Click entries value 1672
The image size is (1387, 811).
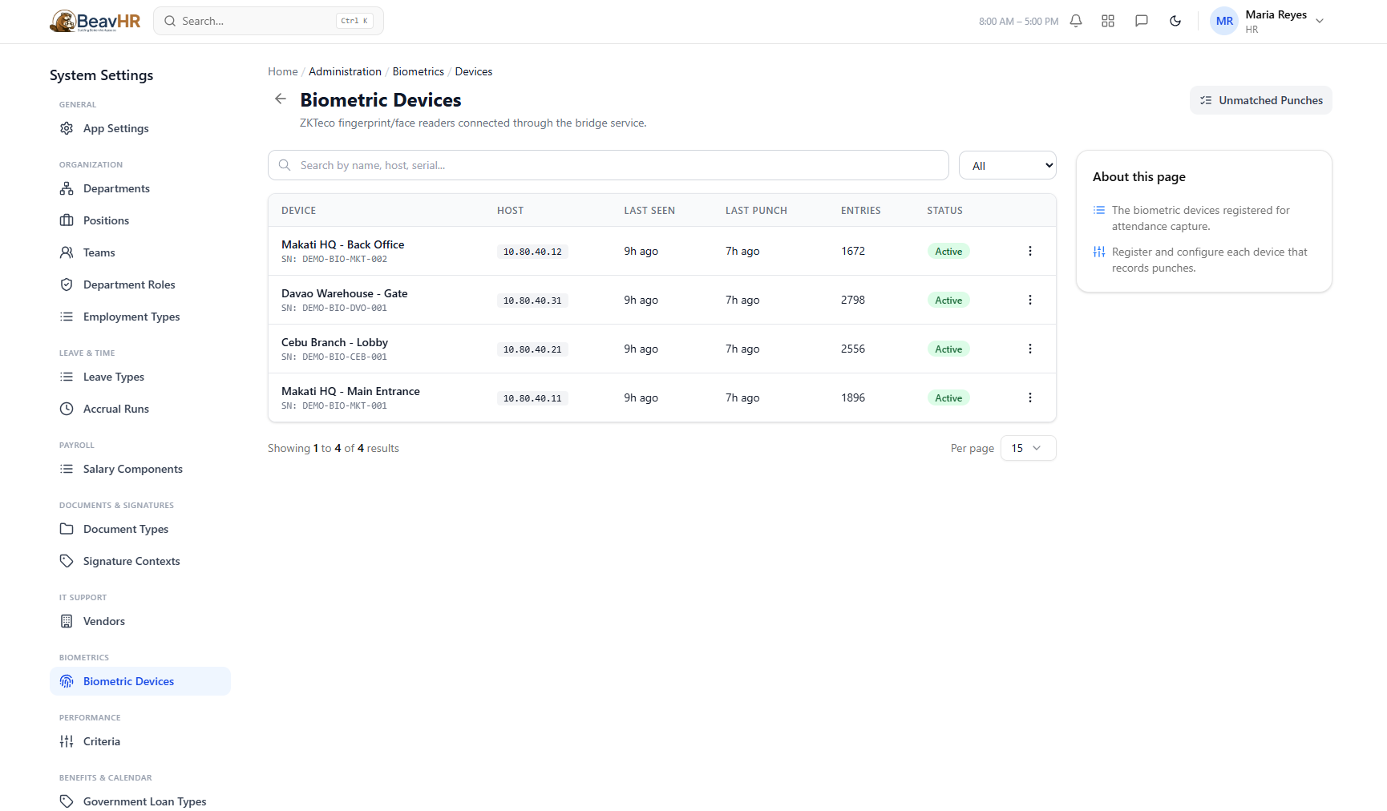(853, 251)
